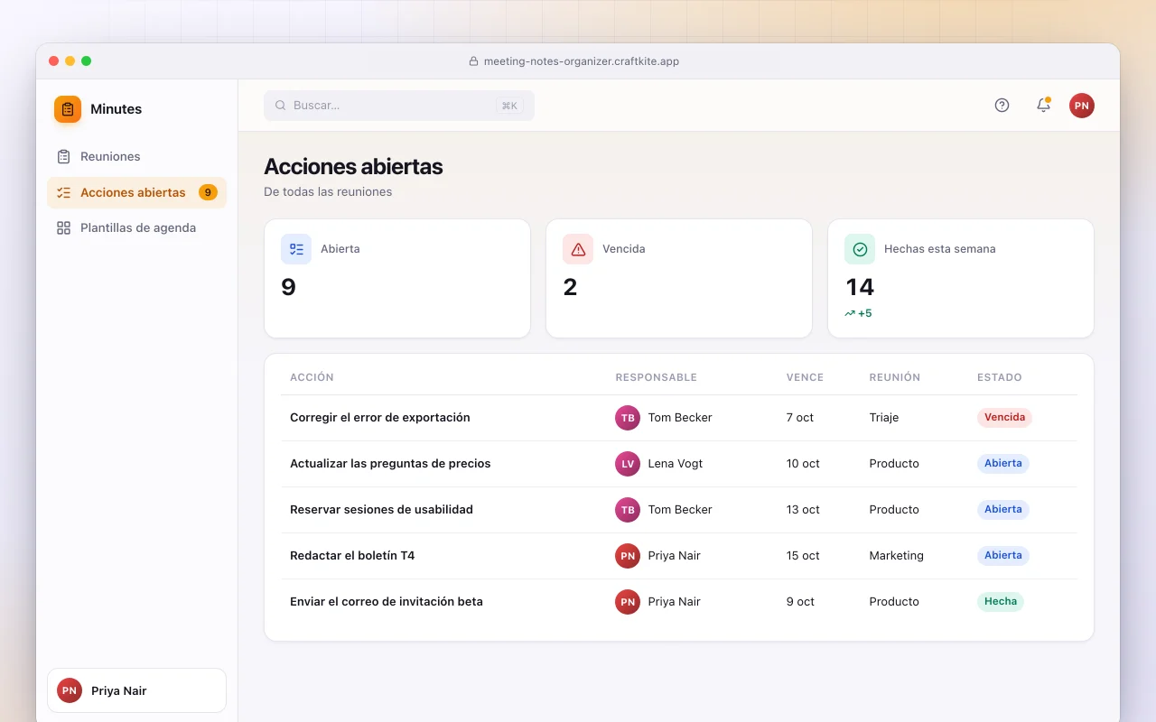This screenshot has width=1156, height=722.
Task: Click the Triaje meeting cell
Action: tap(884, 418)
